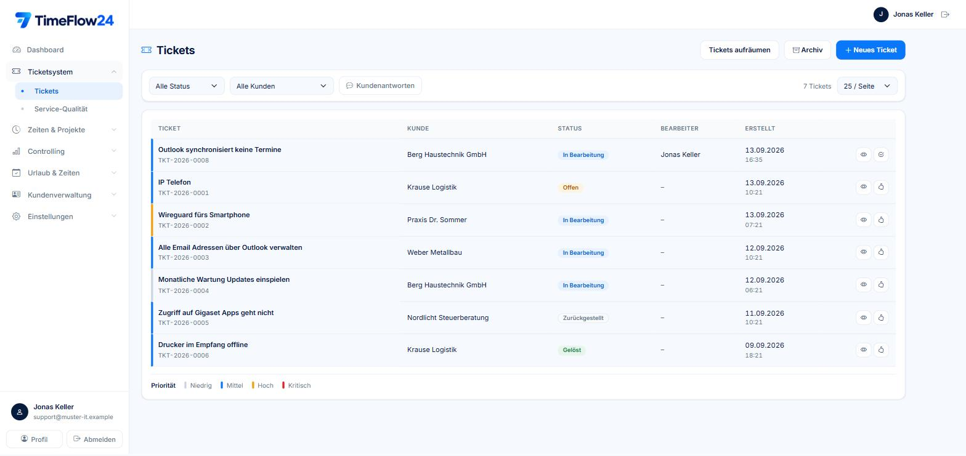Click the Erstellt column header
The image size is (966, 456).
[760, 129]
